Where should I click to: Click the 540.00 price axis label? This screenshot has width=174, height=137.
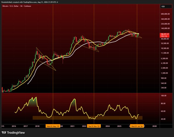(x=164, y=83)
